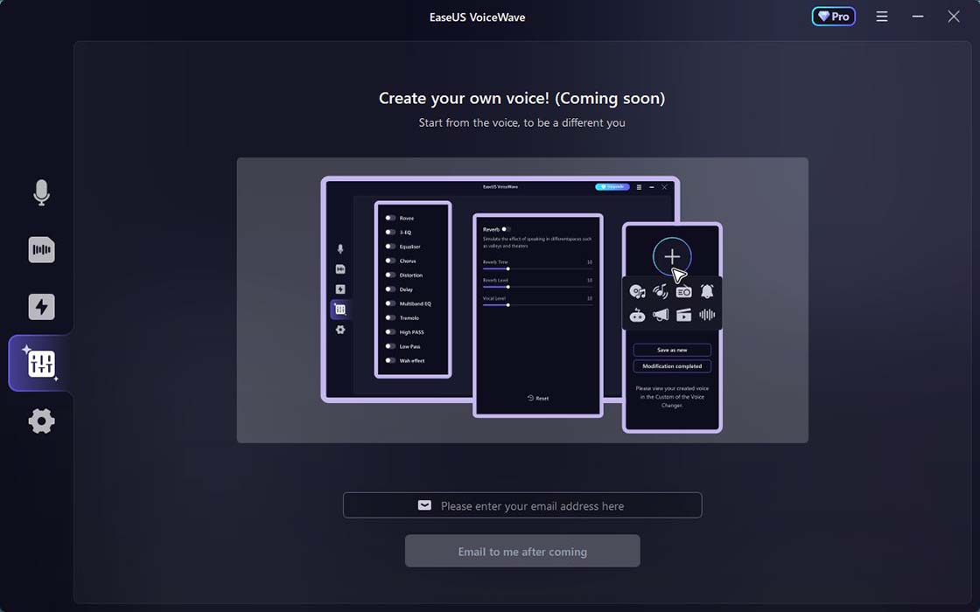
Task: Toggle the Rovee effect switch
Action: tap(391, 219)
